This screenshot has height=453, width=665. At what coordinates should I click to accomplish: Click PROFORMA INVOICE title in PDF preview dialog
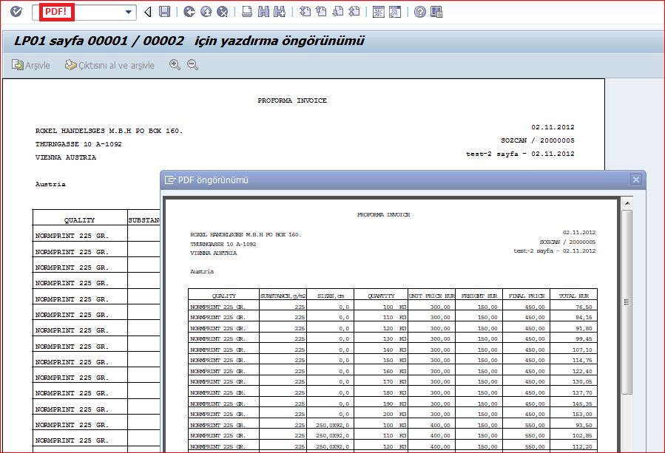coord(383,215)
